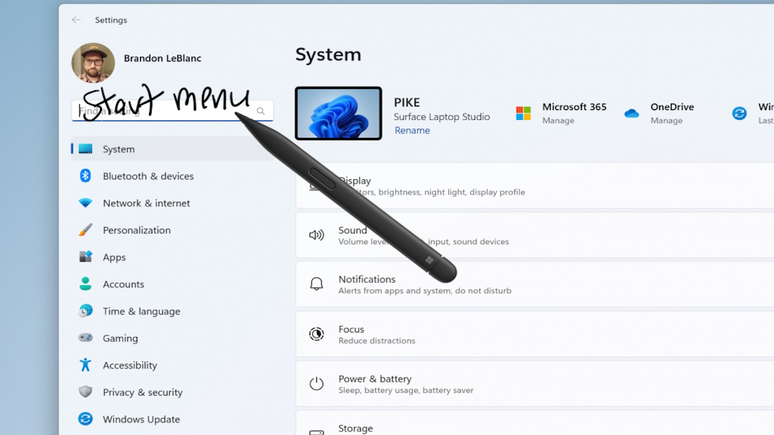Click the Windows Update sync icon

coord(85,419)
